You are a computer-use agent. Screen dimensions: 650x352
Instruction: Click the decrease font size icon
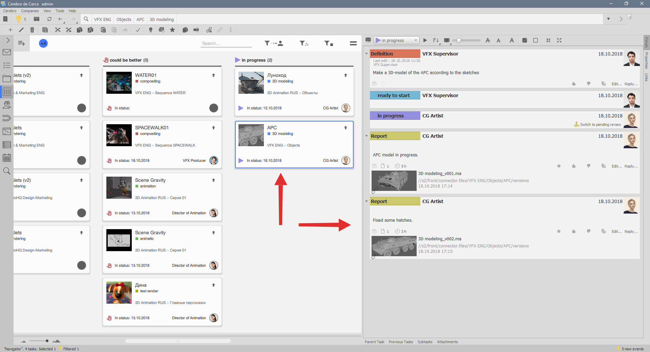499,40
